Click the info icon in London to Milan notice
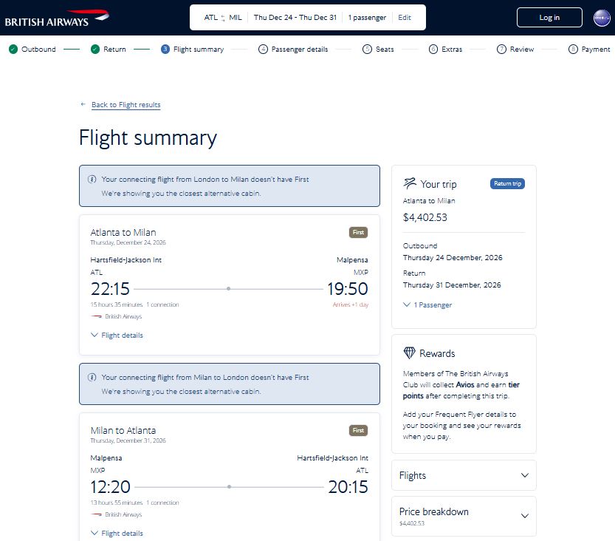The width and height of the screenshot is (615, 541). click(x=92, y=179)
